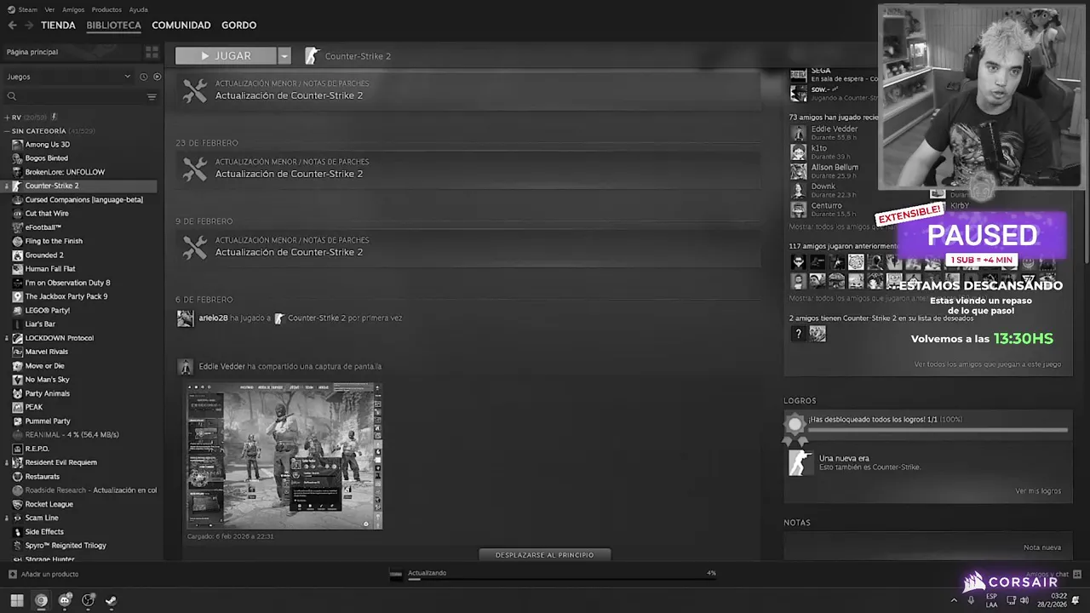Click the achievements progress bar
This screenshot has height=613, width=1090.
(937, 430)
